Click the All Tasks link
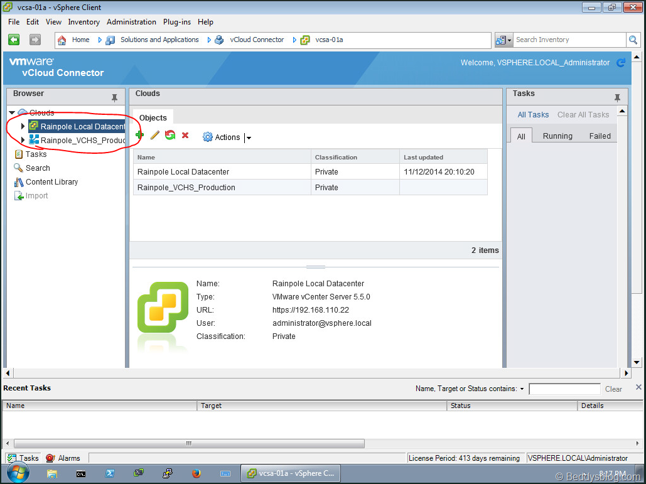Viewport: 646px width, 484px height. point(533,115)
